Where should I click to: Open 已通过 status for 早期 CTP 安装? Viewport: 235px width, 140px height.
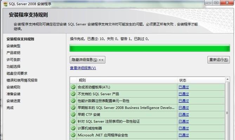point(184,114)
